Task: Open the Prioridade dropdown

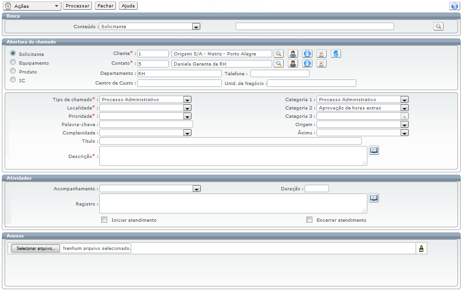Action: click(x=187, y=116)
